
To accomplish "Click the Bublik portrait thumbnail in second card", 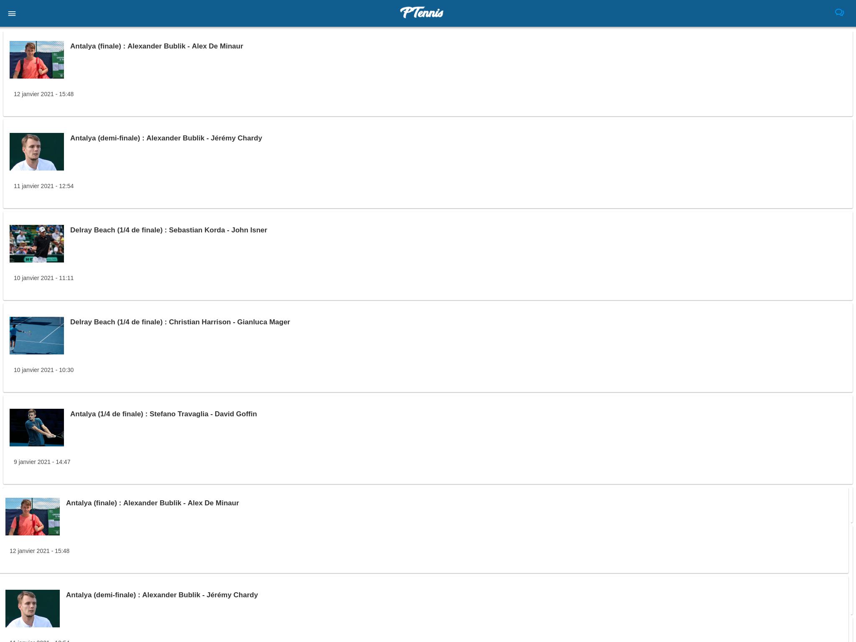I will [37, 152].
